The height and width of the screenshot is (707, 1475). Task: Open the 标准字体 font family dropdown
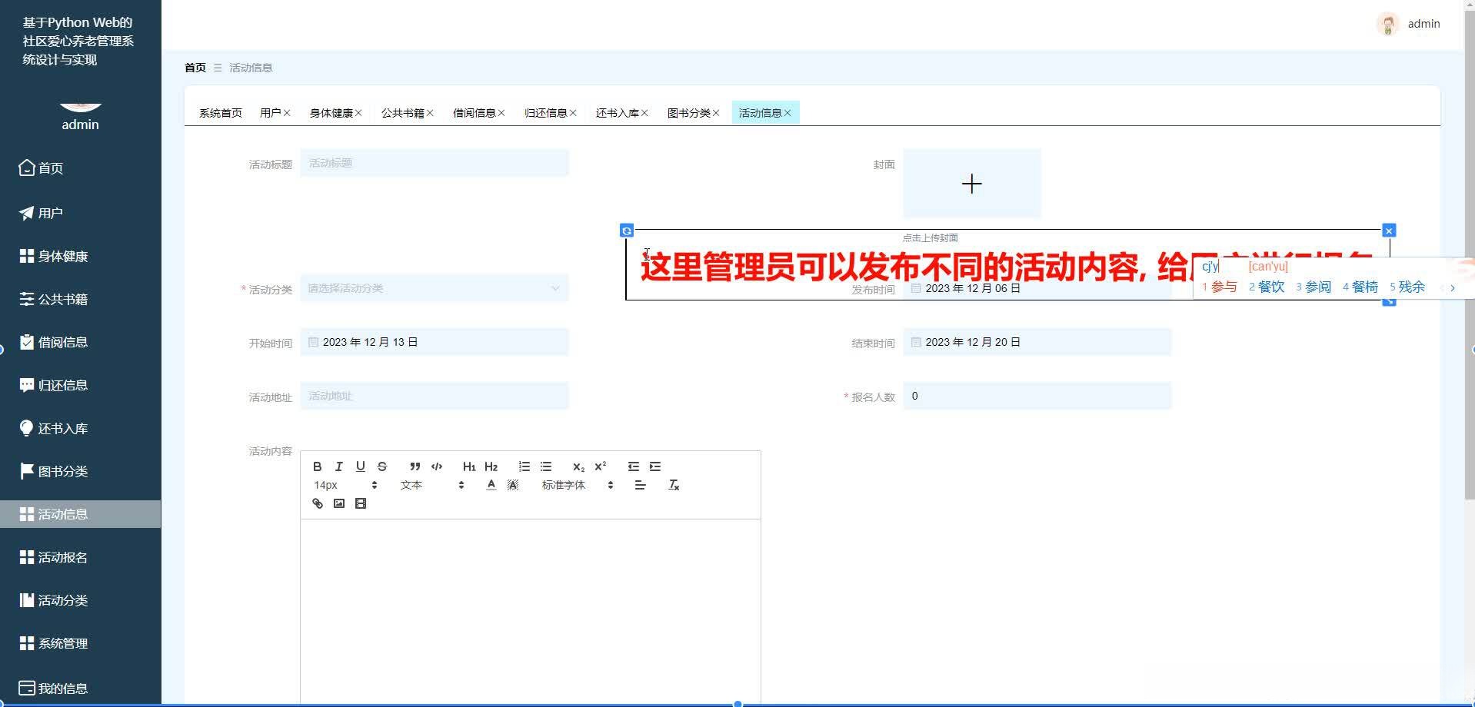[x=564, y=485]
